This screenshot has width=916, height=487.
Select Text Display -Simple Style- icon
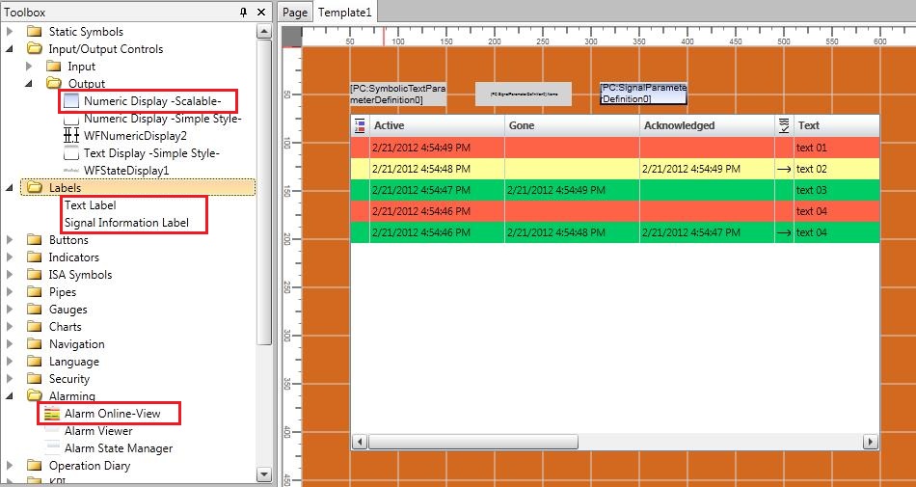[x=71, y=153]
